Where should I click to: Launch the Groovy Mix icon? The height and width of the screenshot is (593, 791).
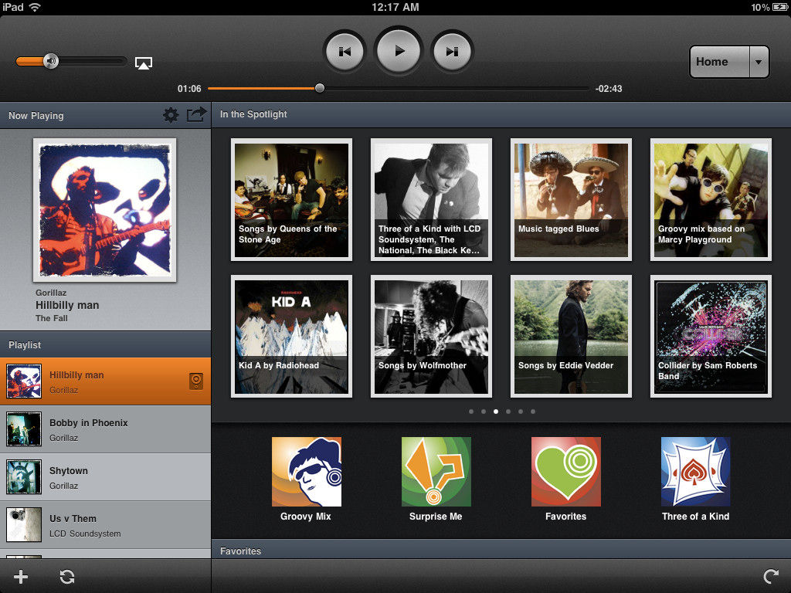pyautogui.click(x=306, y=472)
